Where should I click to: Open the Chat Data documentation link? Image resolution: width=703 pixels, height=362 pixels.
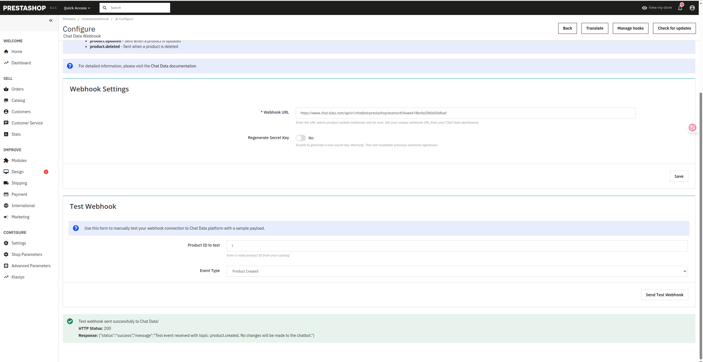tap(174, 66)
